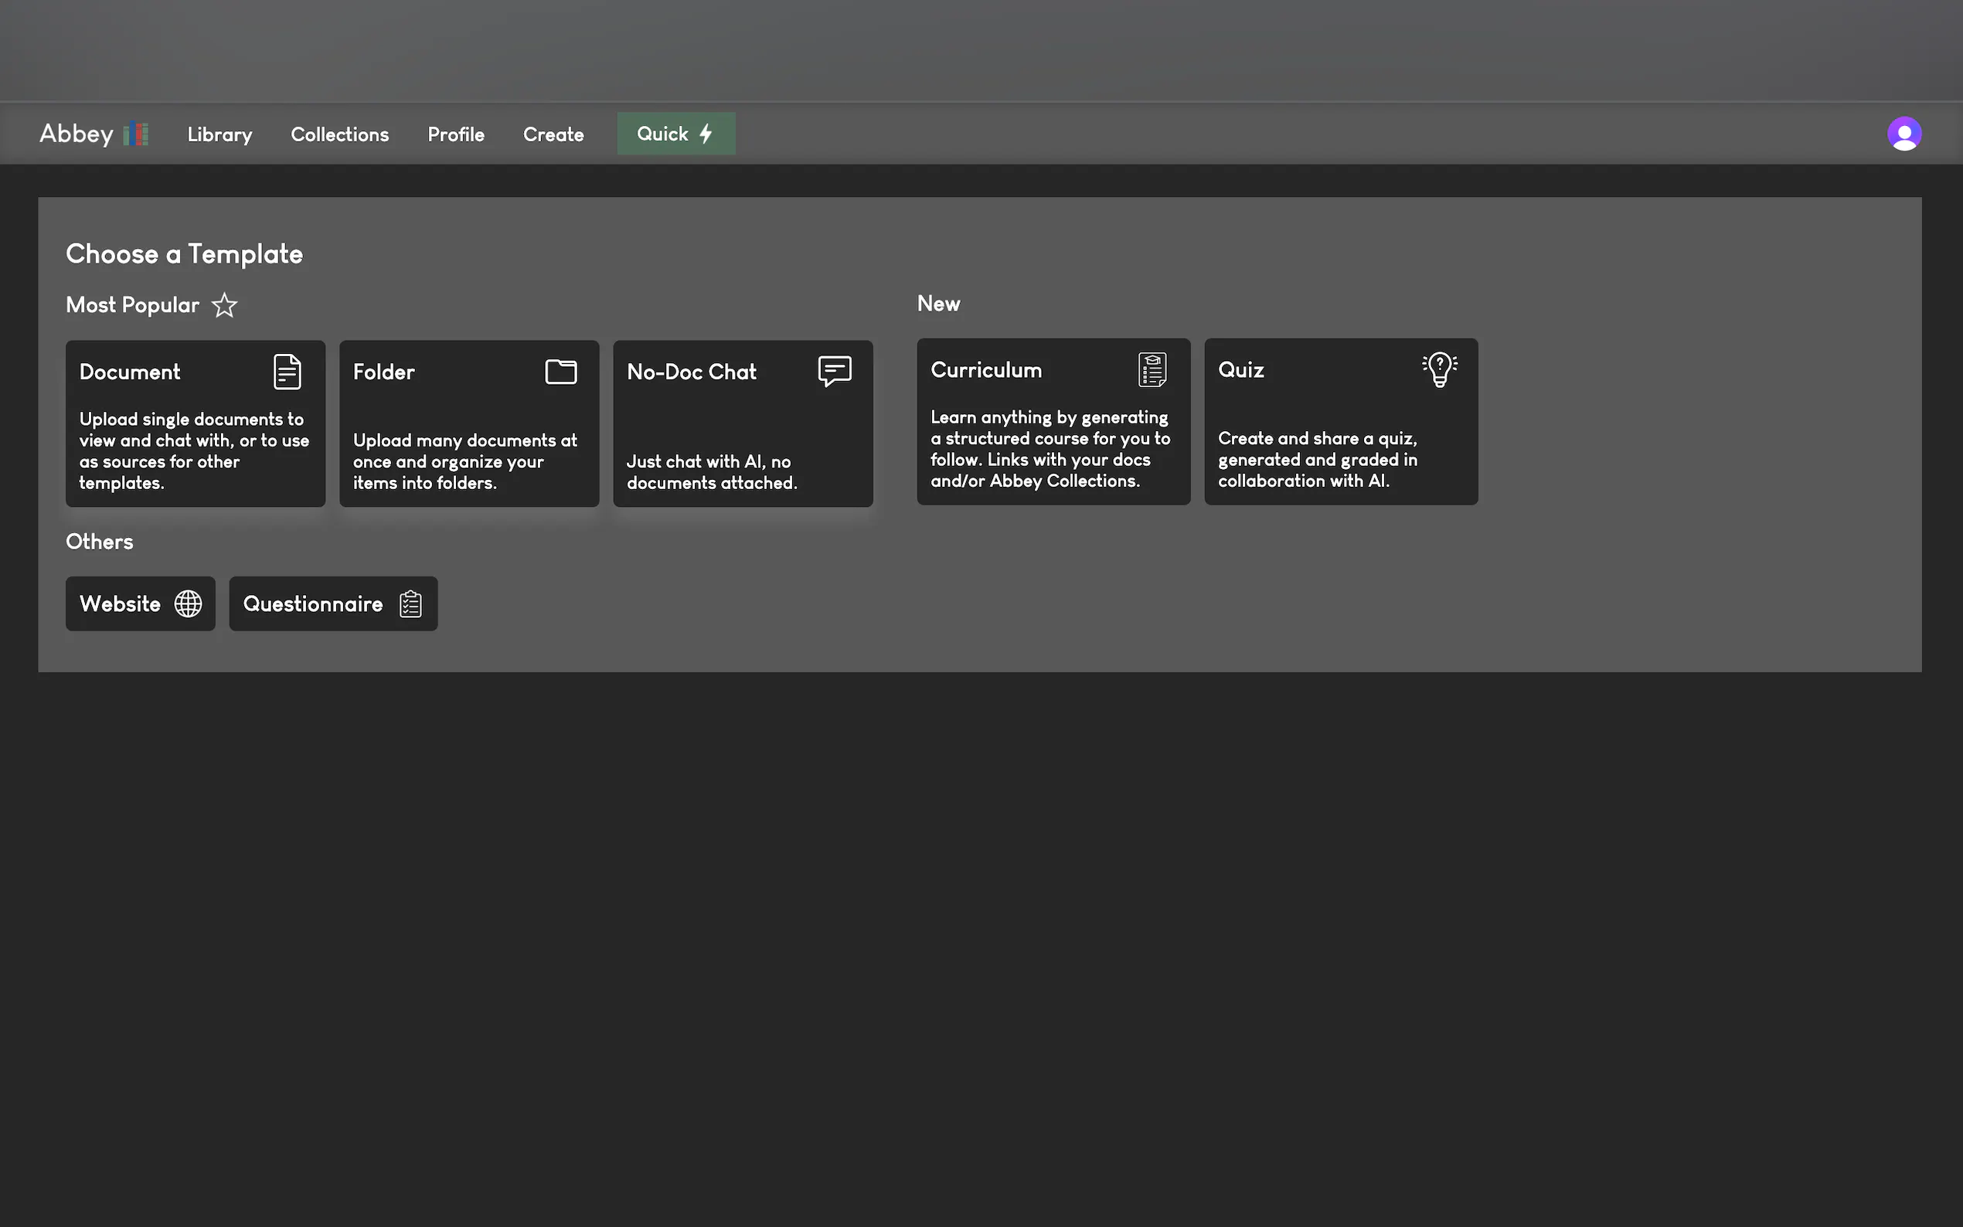1963x1227 pixels.
Task: Open the Profile navigation link
Action: tap(455, 134)
